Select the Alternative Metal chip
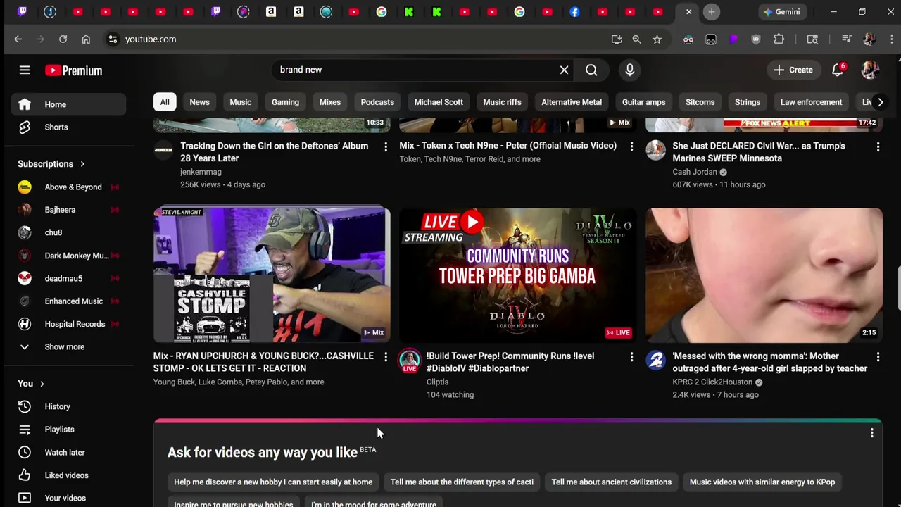Screen dimensions: 901x507 tap(572, 102)
